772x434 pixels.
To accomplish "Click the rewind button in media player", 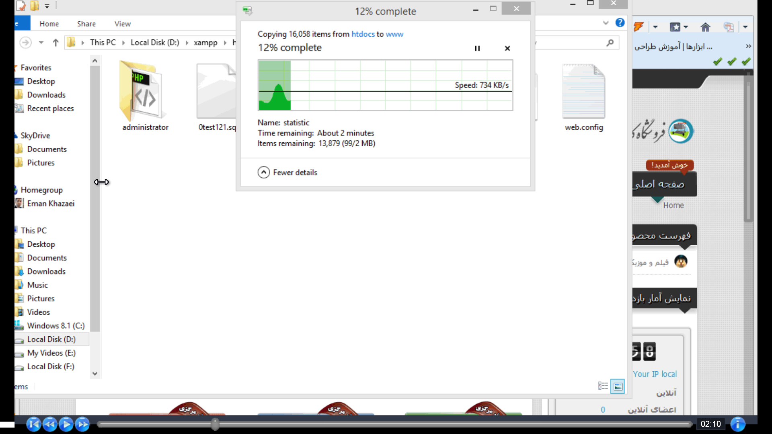I will click(49, 424).
